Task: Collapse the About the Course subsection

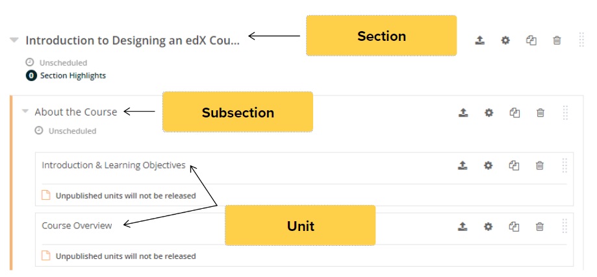Action: click(x=25, y=112)
